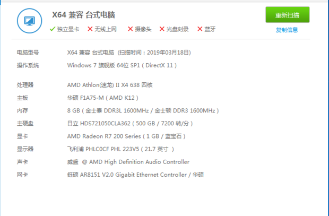Click the red X beside 光盘刻录

pyautogui.click(x=162, y=29)
